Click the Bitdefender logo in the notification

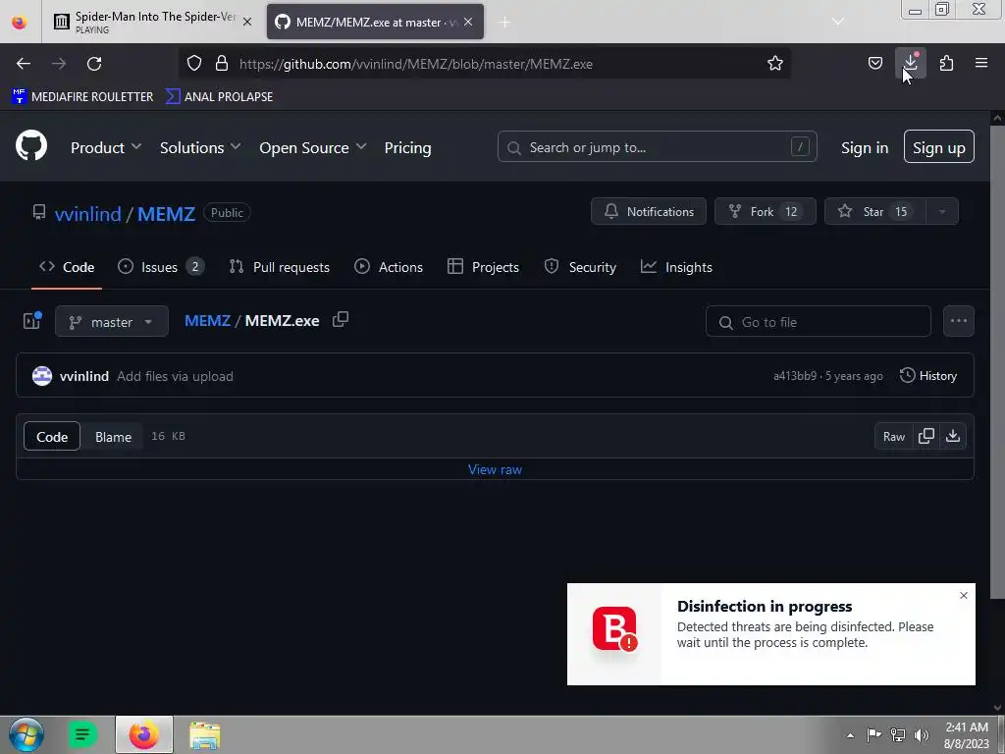(614, 628)
